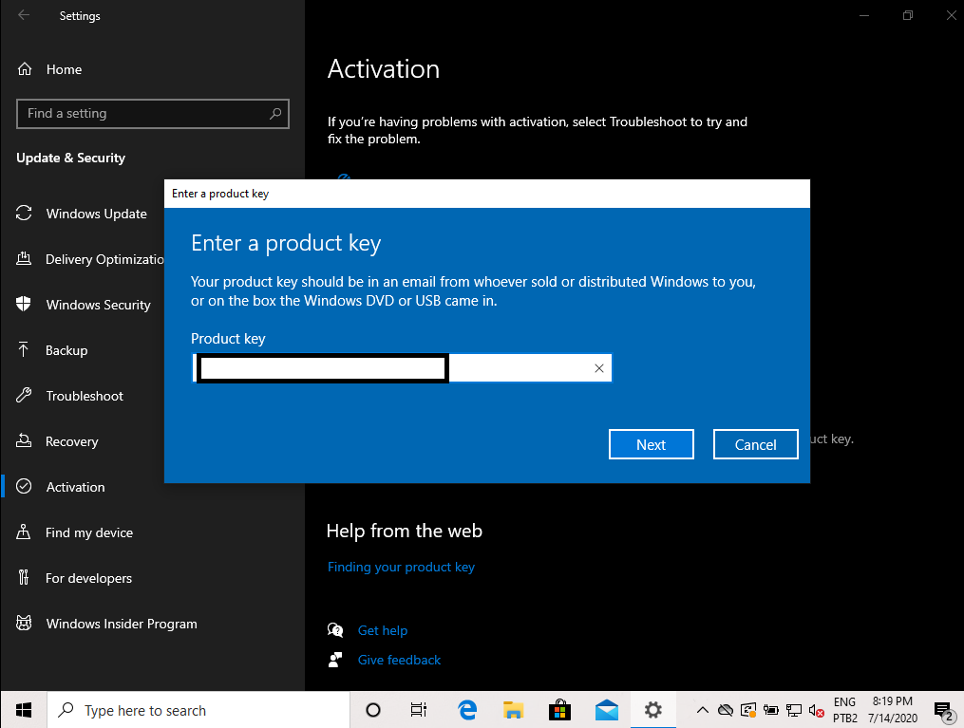The image size is (964, 728).
Task: Open Cortana circle on taskbar
Action: click(x=372, y=710)
